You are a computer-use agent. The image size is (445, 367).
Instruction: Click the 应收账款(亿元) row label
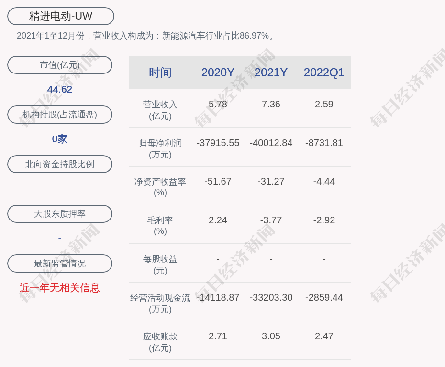[x=160, y=342]
